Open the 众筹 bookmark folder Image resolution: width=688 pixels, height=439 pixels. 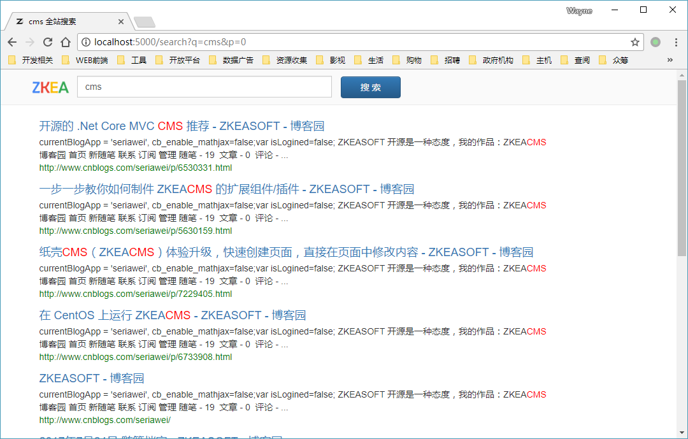(613, 60)
